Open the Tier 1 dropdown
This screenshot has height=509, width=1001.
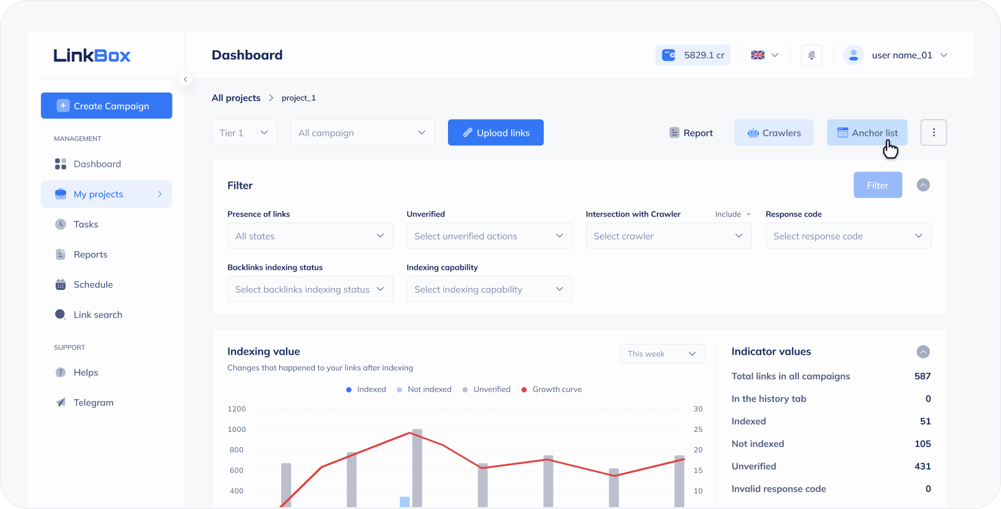(244, 133)
